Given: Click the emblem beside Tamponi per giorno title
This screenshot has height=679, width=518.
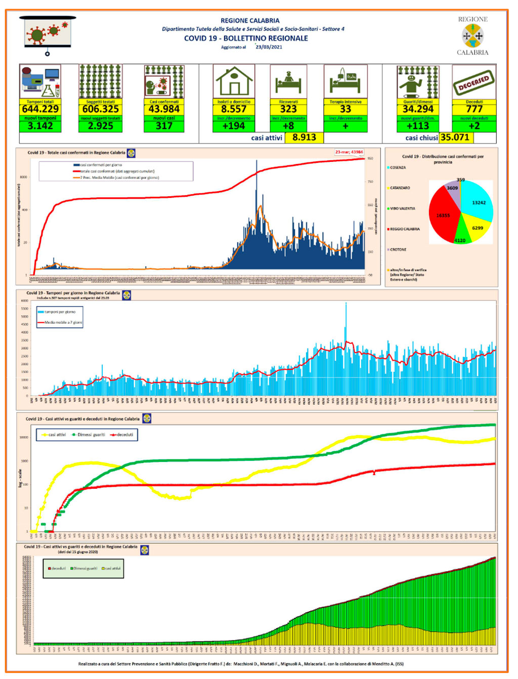Looking at the screenshot, I should [x=126, y=294].
